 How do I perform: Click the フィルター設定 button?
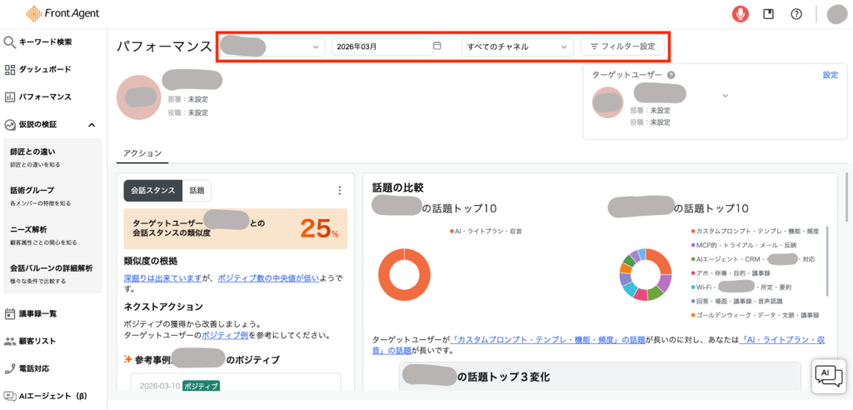[622, 47]
